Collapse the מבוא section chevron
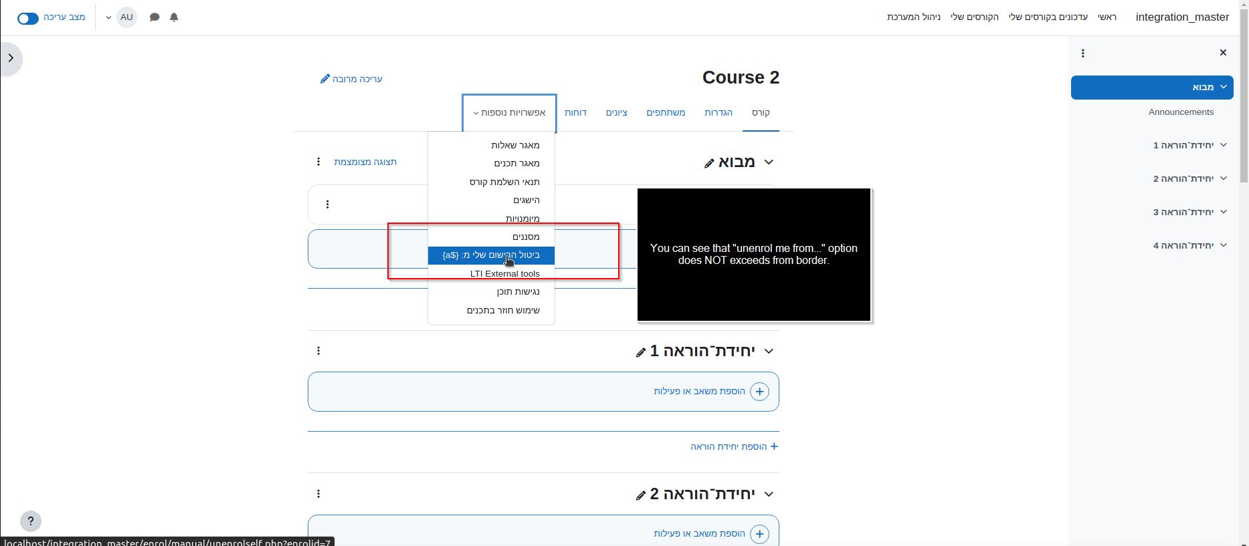The image size is (1249, 546). (x=769, y=162)
